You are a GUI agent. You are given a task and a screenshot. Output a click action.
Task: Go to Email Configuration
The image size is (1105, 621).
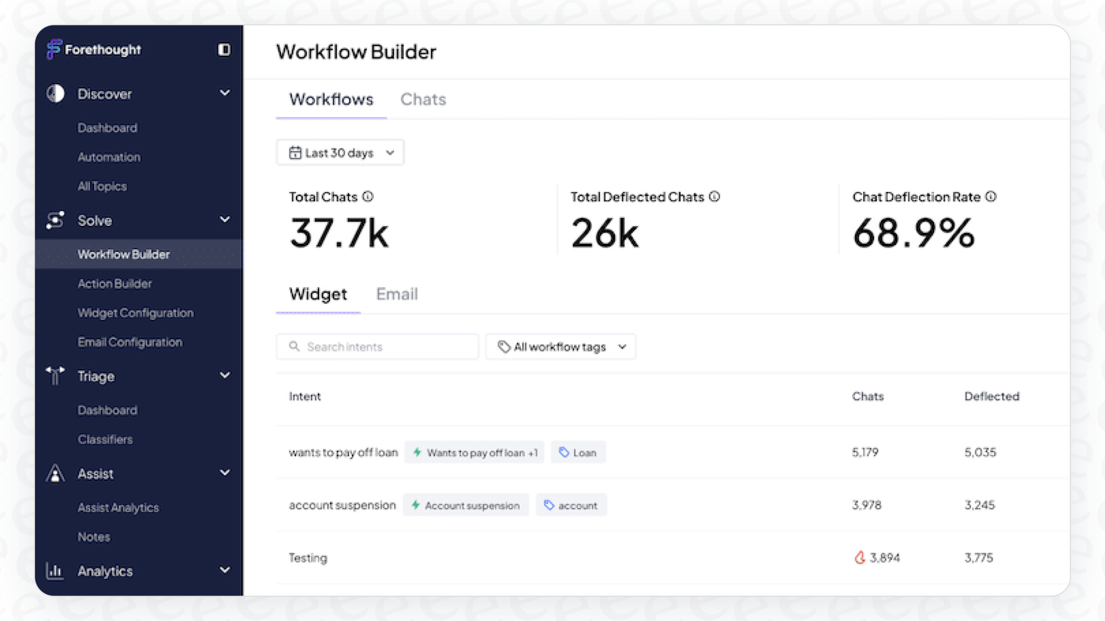coord(130,342)
